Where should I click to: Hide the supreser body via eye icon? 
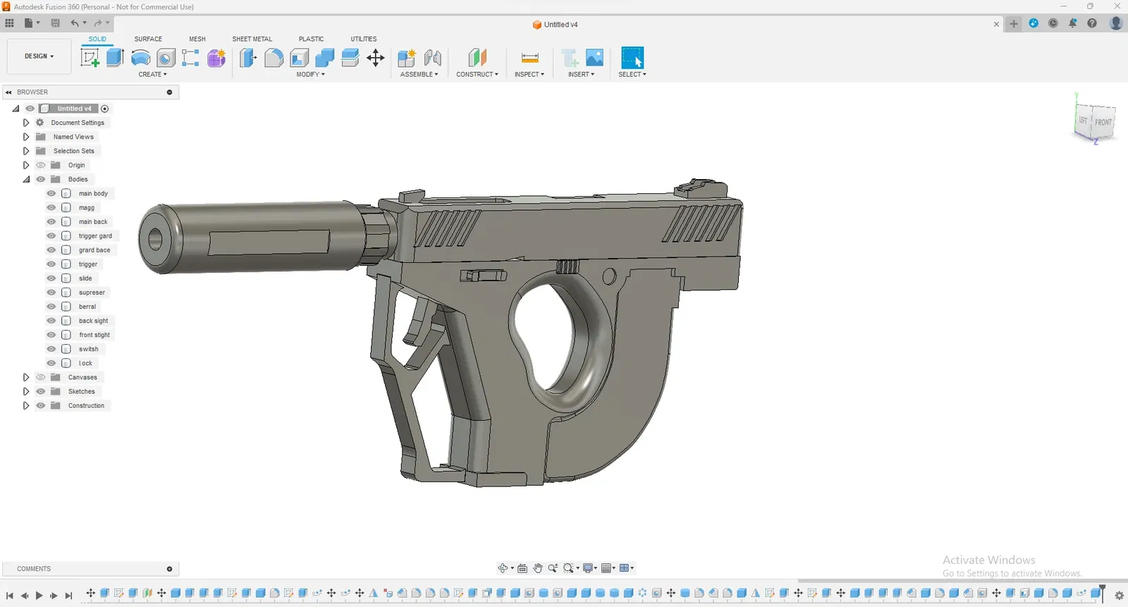pyautogui.click(x=51, y=293)
